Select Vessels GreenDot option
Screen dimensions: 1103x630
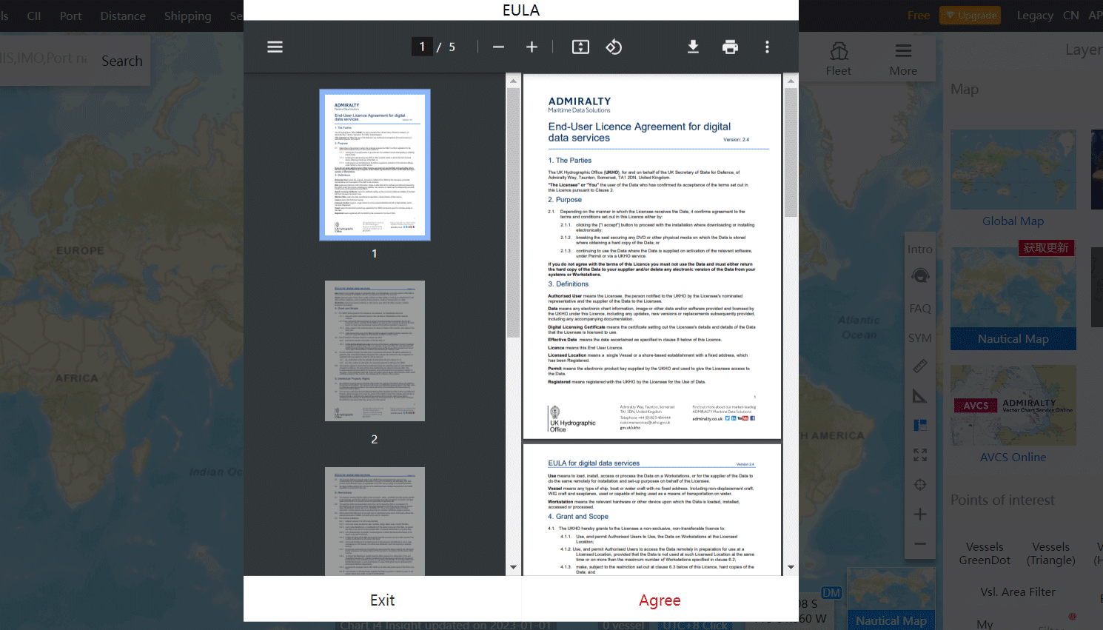coord(985,553)
